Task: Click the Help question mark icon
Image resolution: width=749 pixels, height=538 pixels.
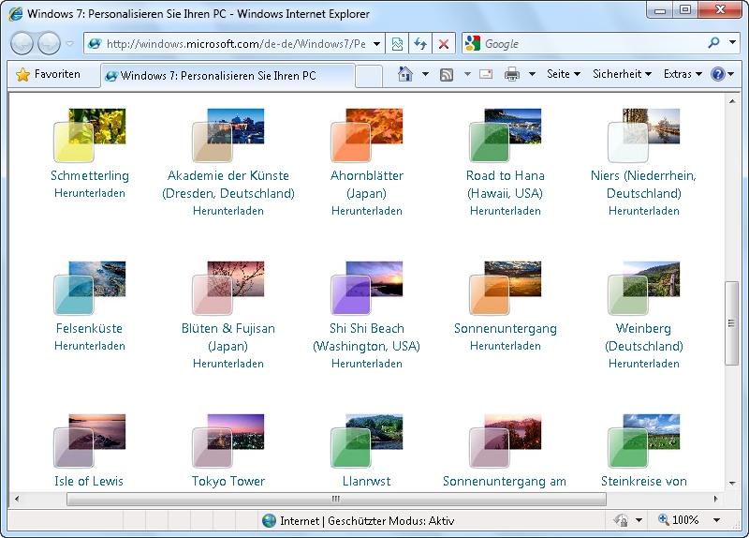Action: point(717,74)
